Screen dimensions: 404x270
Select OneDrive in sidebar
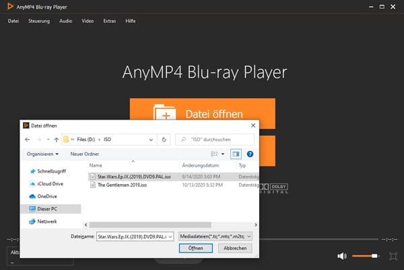(x=47, y=196)
